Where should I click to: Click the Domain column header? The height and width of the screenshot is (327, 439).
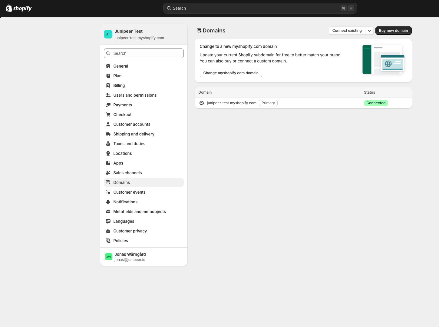pos(205,92)
